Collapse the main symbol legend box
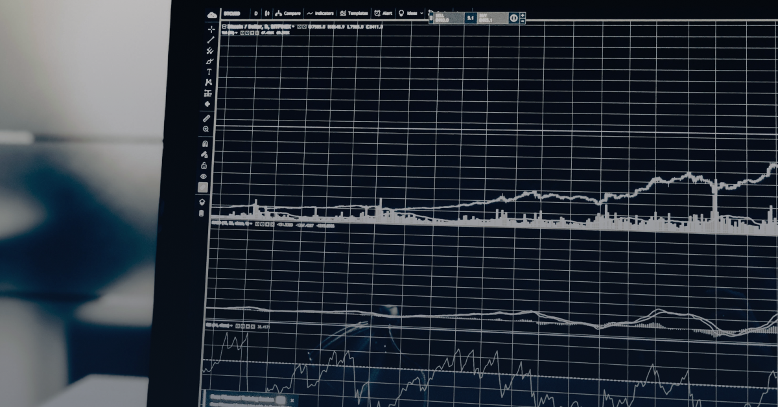Viewport: 778px width, 407px height. [x=224, y=27]
